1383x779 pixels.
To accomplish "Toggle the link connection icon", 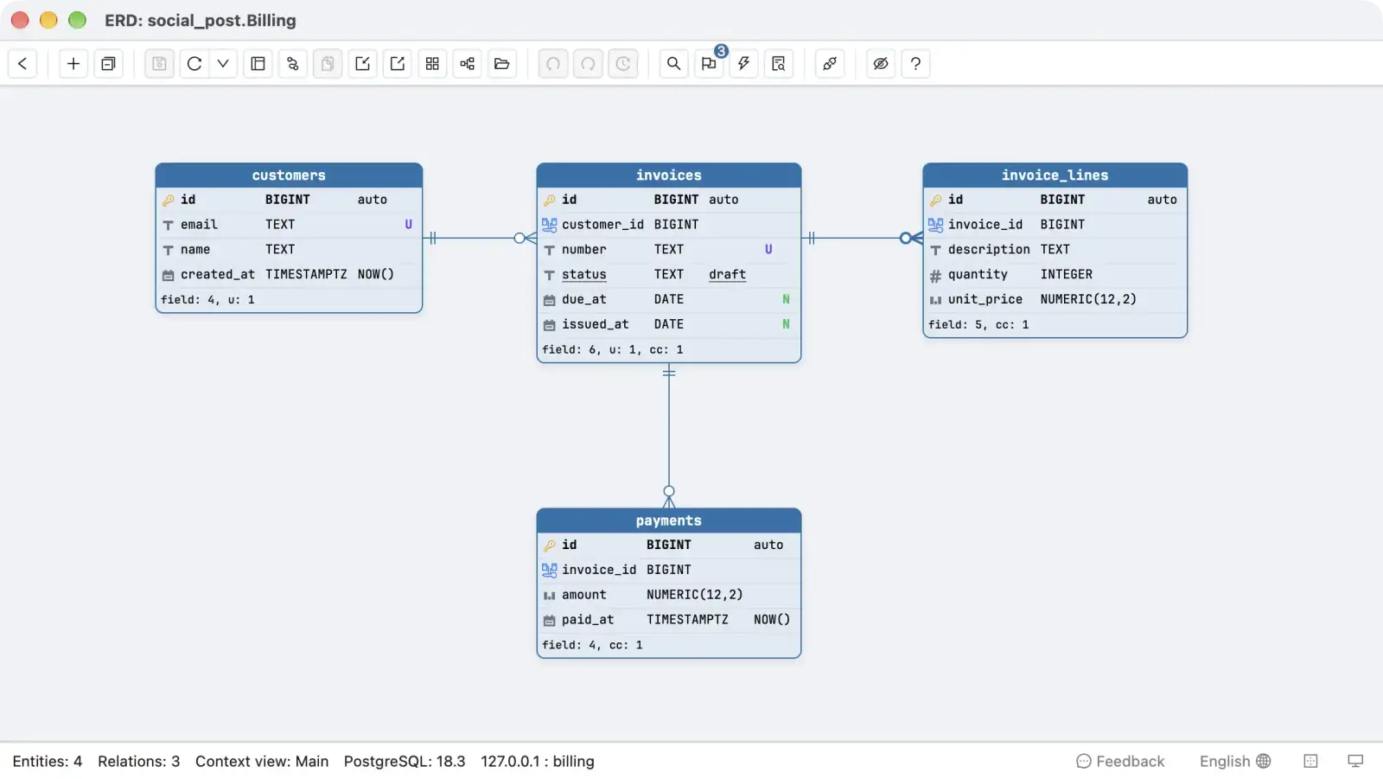I will click(x=830, y=63).
